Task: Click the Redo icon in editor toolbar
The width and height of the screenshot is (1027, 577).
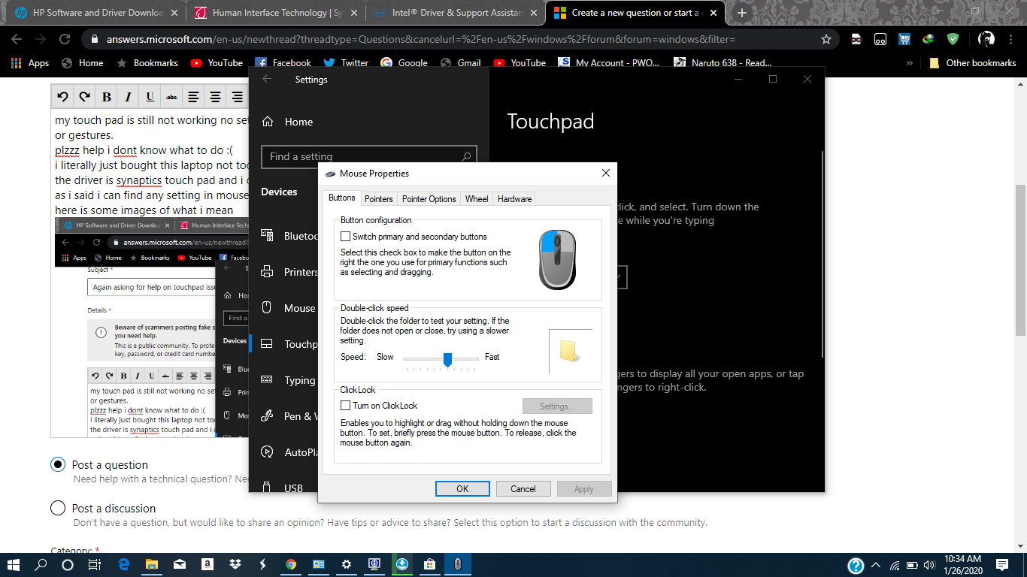Action: (84, 97)
